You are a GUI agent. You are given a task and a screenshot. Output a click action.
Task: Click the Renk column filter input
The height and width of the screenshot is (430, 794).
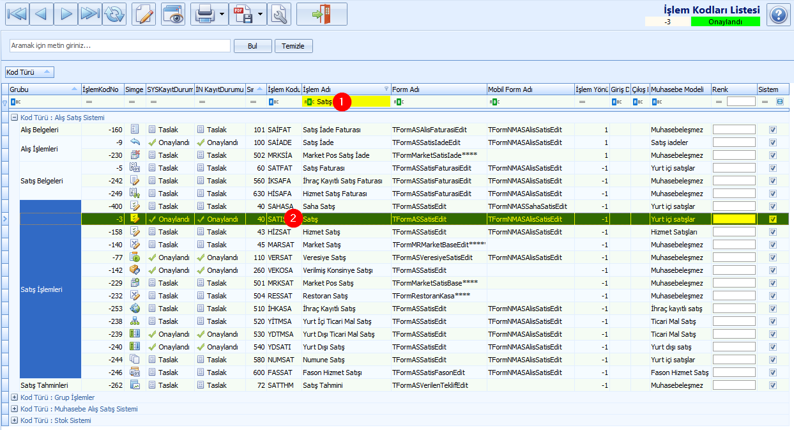pos(741,101)
